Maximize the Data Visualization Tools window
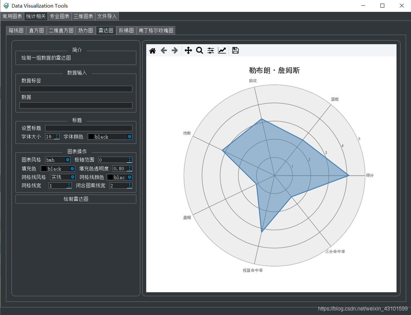The image size is (411, 315). (x=382, y=6)
